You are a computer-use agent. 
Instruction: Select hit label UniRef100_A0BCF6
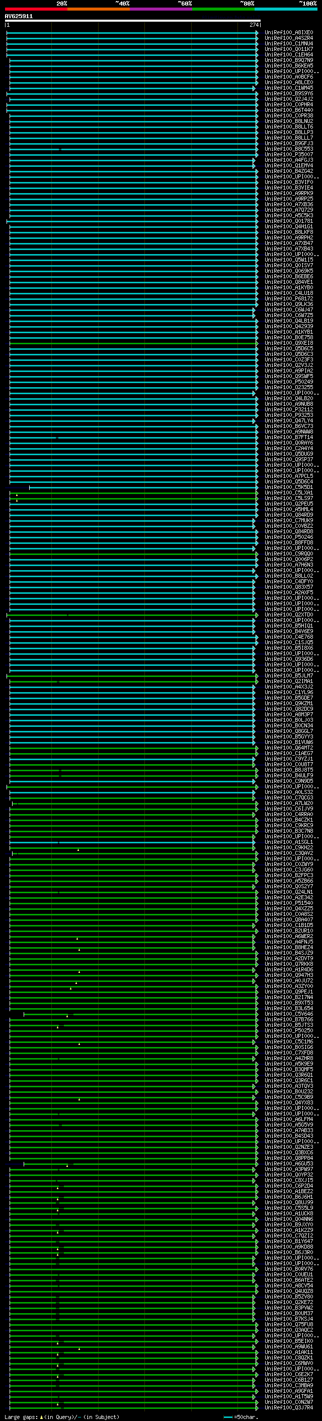[289, 77]
